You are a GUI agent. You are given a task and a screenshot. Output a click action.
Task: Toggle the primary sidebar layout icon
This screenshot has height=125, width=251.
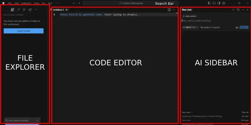click(209, 3)
